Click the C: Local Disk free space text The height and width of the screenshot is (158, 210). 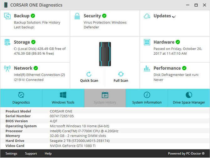click(40, 51)
